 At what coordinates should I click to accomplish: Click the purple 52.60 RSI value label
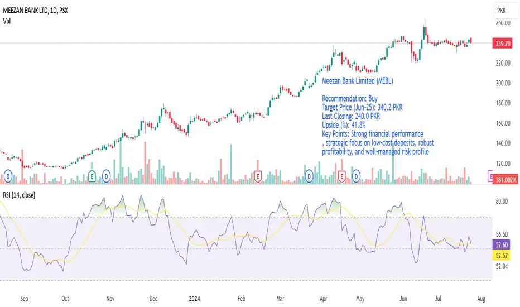502,245
